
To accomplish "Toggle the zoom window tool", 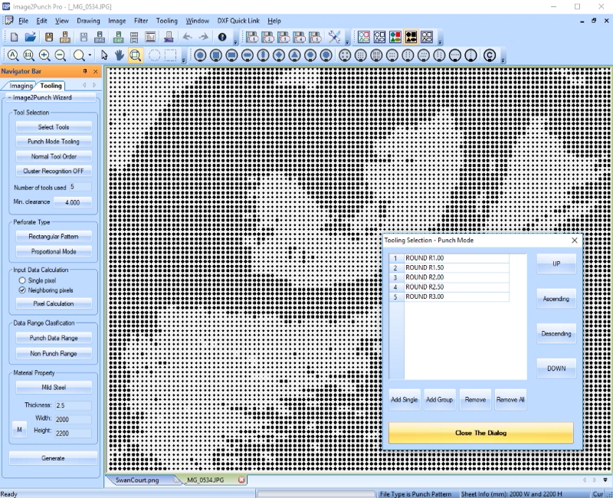I will click(136, 55).
